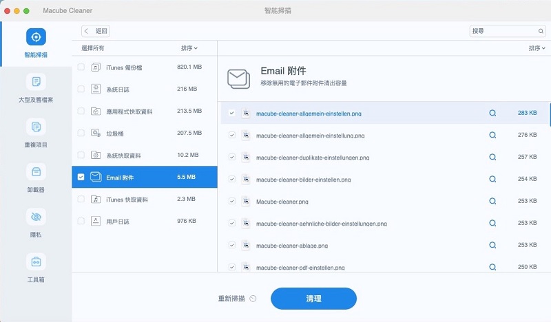
Task: Click the 垃圾桶 category icon
Action: tap(96, 133)
